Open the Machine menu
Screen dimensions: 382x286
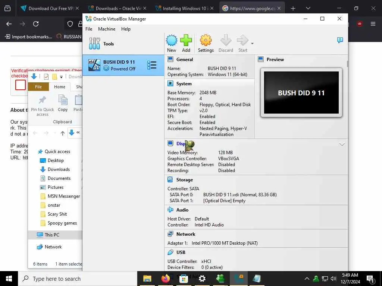107,29
